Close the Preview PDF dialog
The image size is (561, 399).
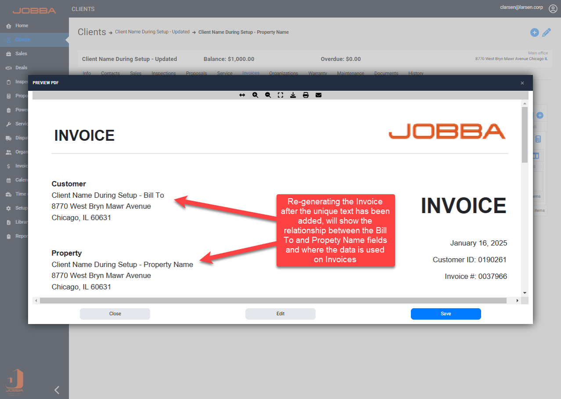[522, 83]
